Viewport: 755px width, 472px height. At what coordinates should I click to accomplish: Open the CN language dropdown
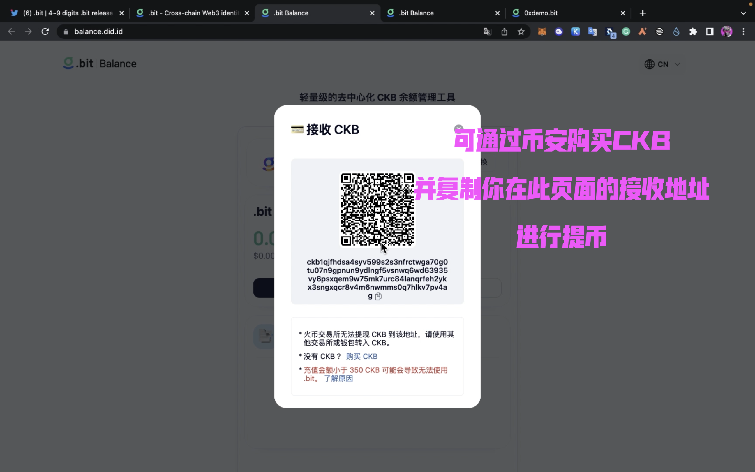click(x=662, y=64)
